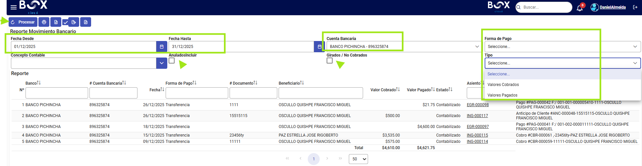Sort table by Fecha column

click(x=162, y=89)
